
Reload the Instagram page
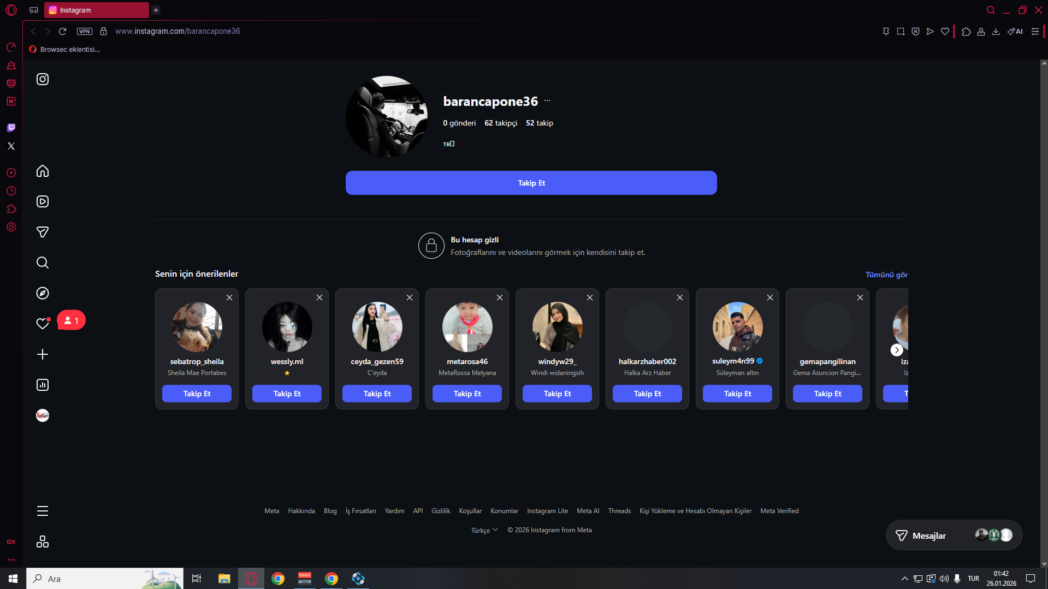(63, 31)
